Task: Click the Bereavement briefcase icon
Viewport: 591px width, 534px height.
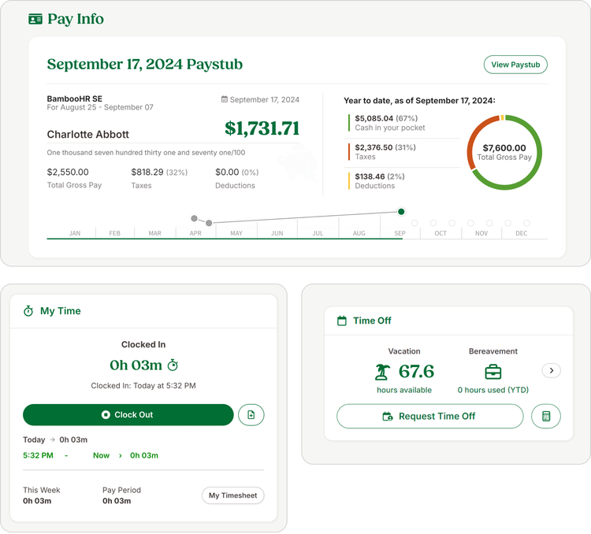Action: point(493,372)
